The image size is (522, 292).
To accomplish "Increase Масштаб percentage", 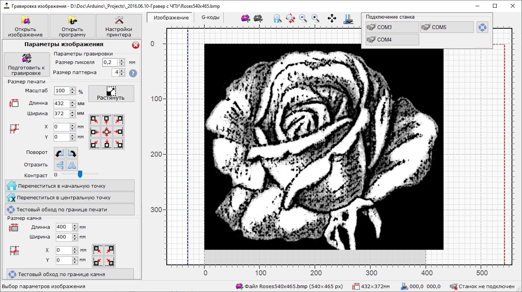I will pyautogui.click(x=73, y=89).
